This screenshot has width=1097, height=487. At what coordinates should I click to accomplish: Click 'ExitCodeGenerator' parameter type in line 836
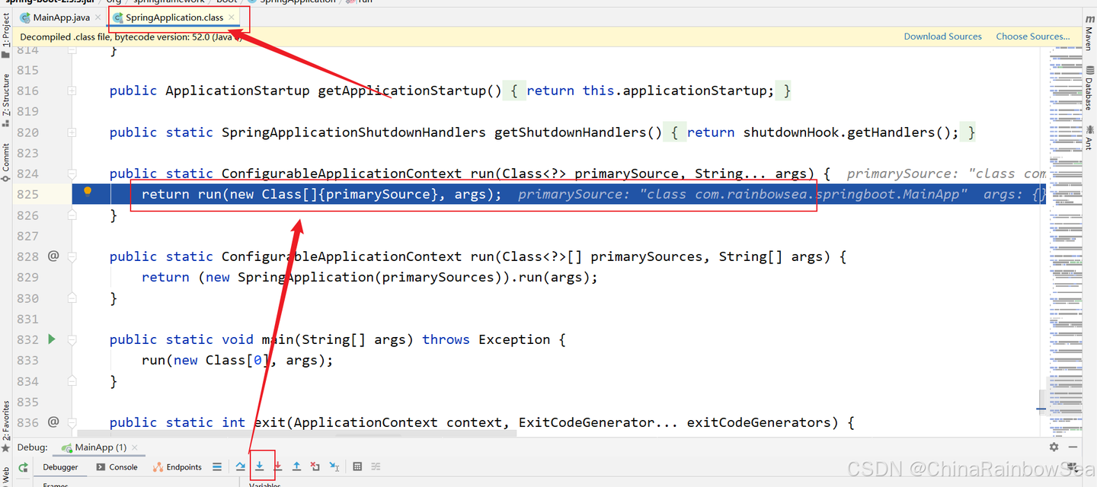(586, 422)
